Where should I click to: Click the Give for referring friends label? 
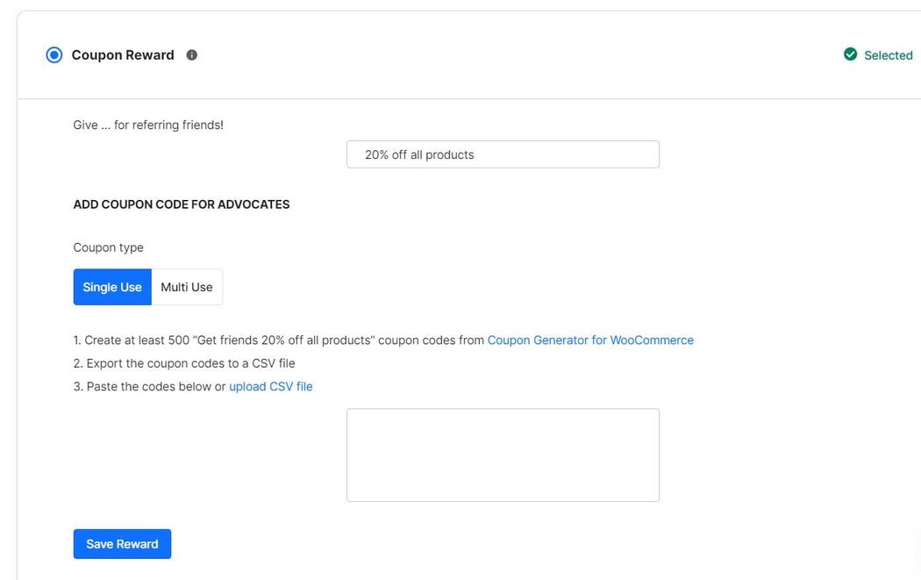148,125
